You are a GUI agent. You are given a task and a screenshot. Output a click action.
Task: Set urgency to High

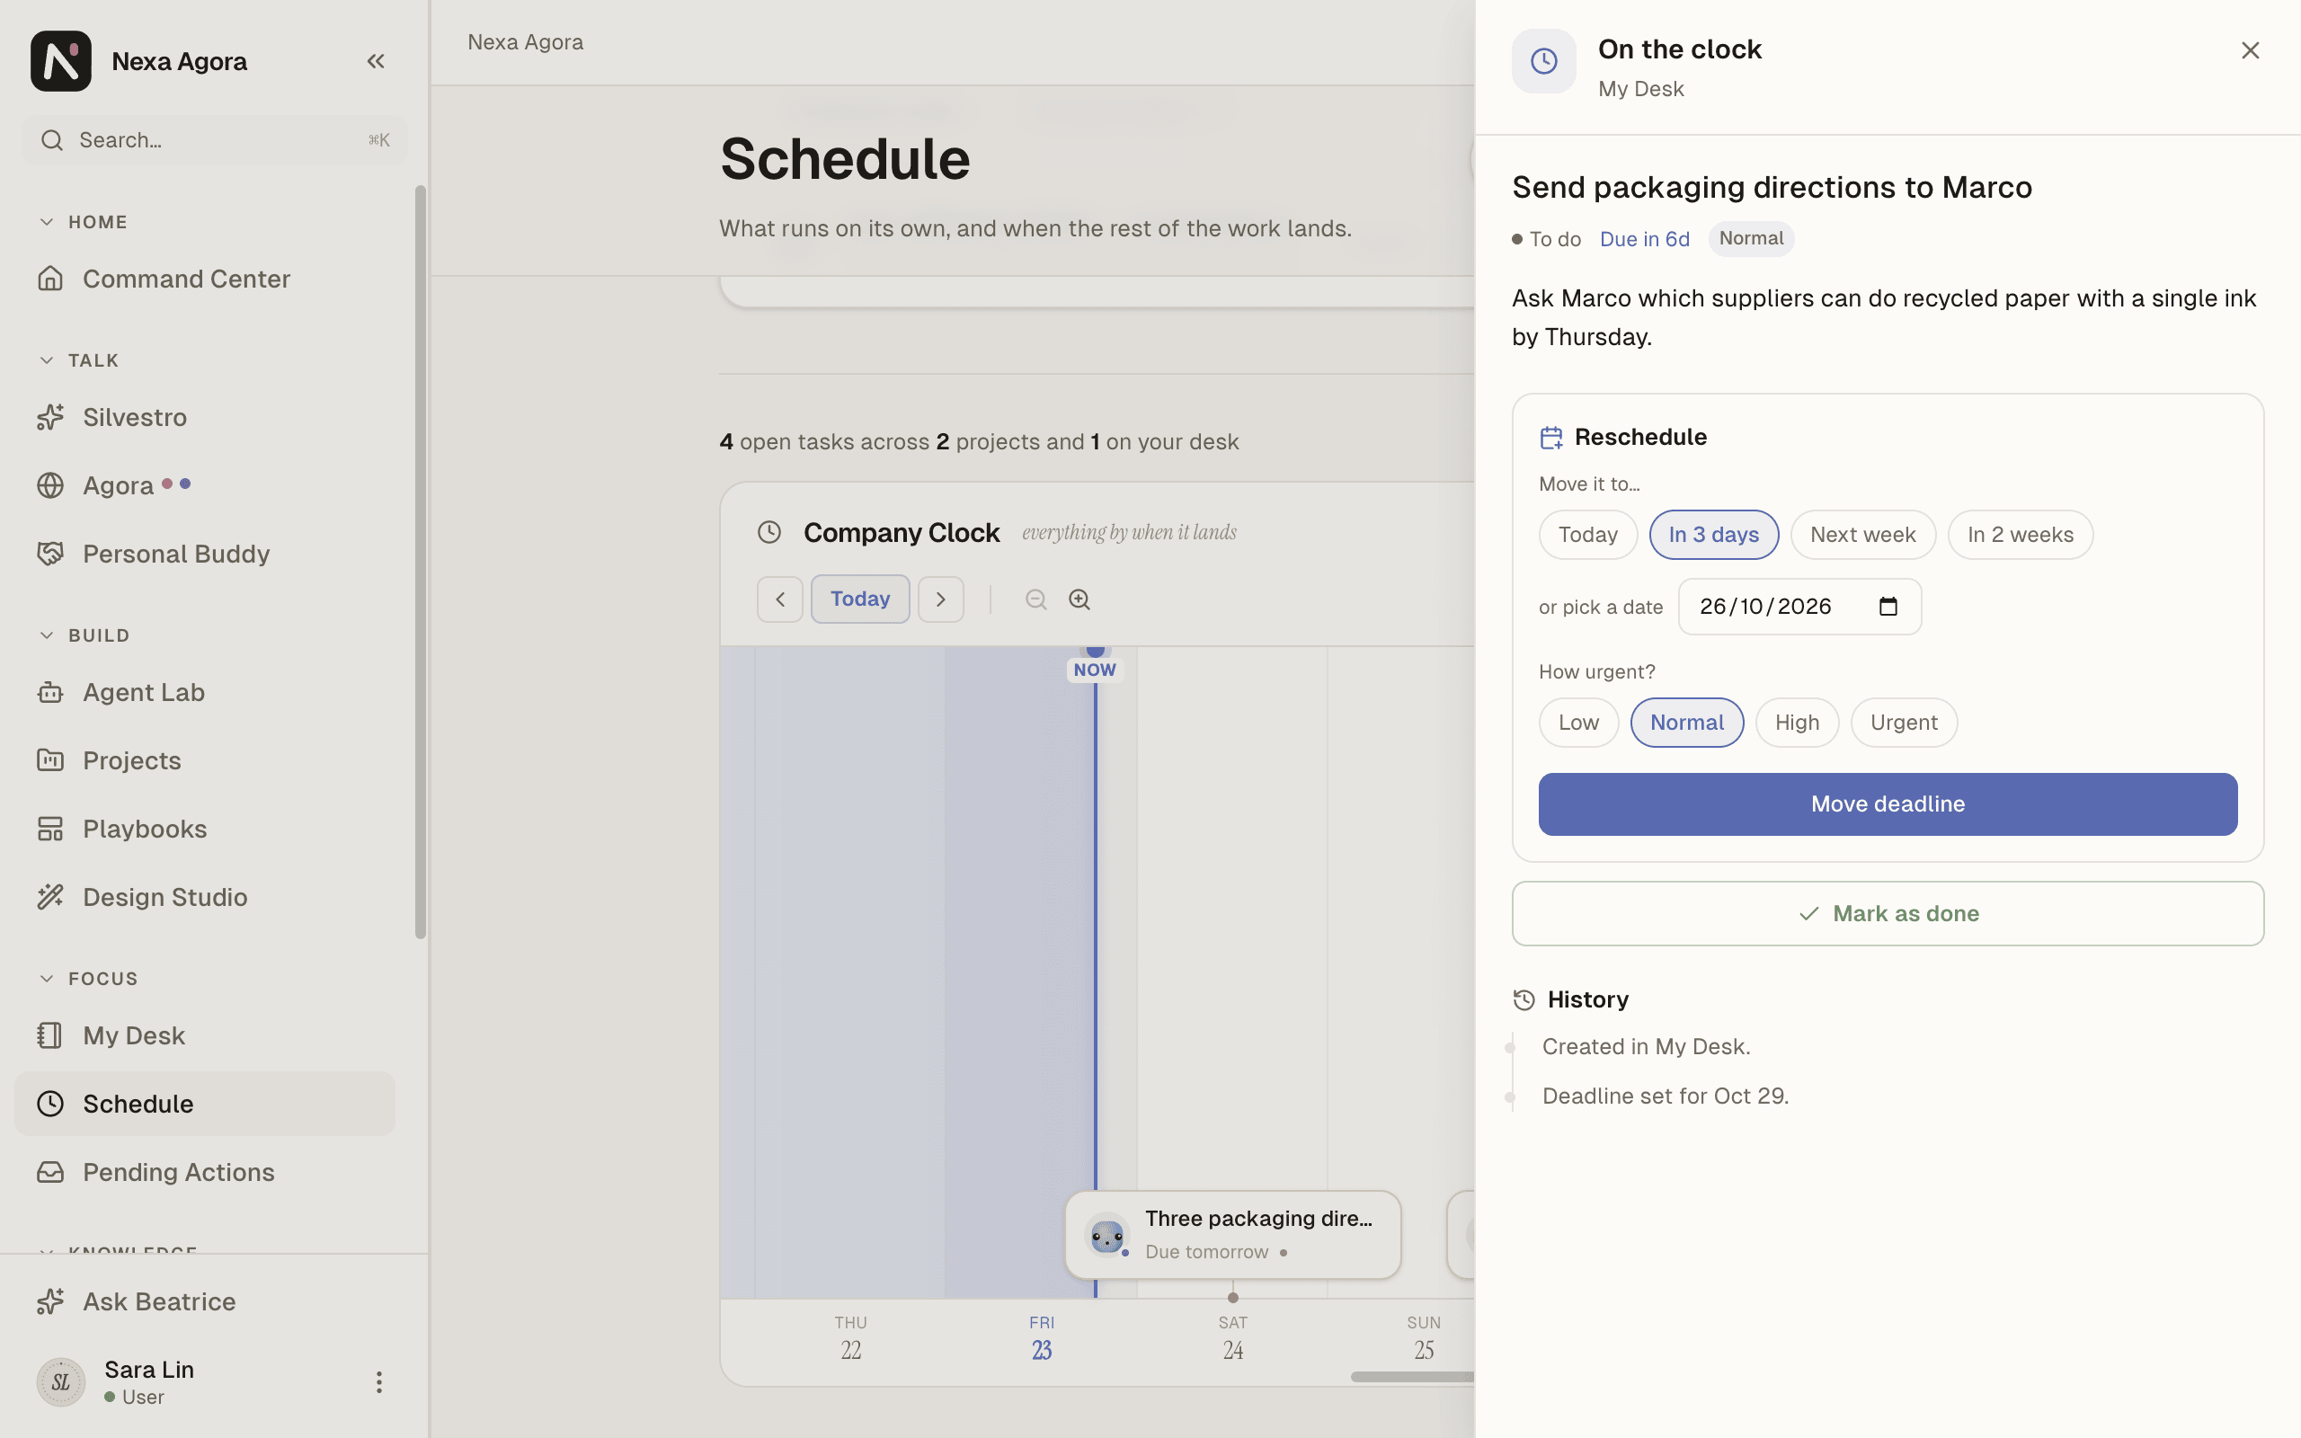(1797, 723)
